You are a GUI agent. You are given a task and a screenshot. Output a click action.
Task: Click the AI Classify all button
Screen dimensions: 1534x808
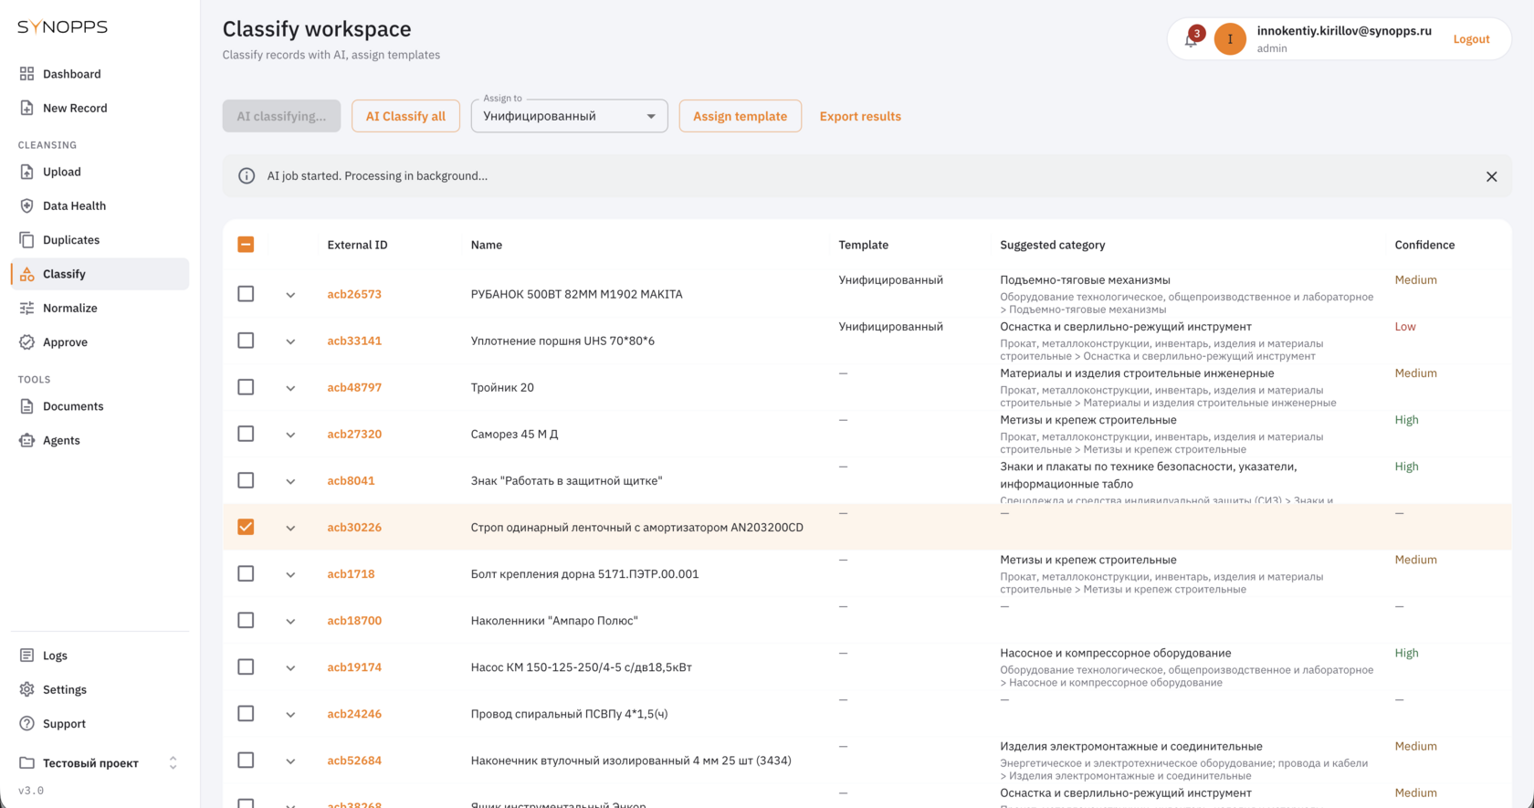point(405,116)
